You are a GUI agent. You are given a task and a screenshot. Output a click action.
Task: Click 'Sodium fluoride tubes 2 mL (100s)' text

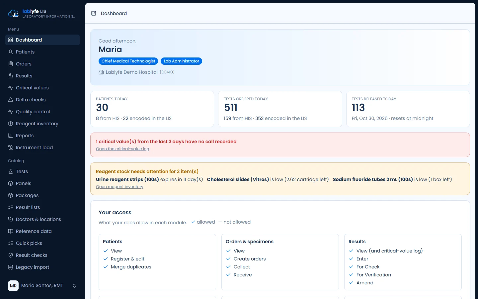[x=373, y=179]
